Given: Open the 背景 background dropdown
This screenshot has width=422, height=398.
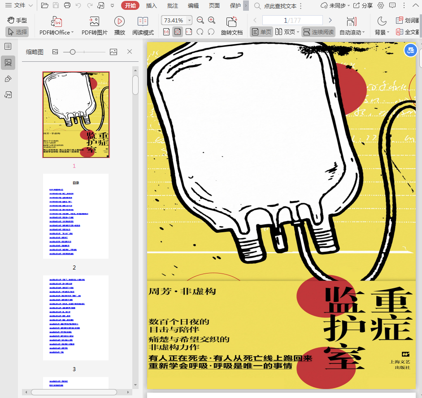Looking at the screenshot, I should point(382,26).
